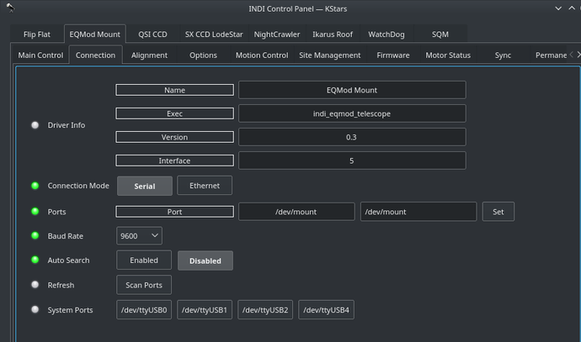Select Ethernet connection mode
Screen dimensions: 581x342
[205, 186]
